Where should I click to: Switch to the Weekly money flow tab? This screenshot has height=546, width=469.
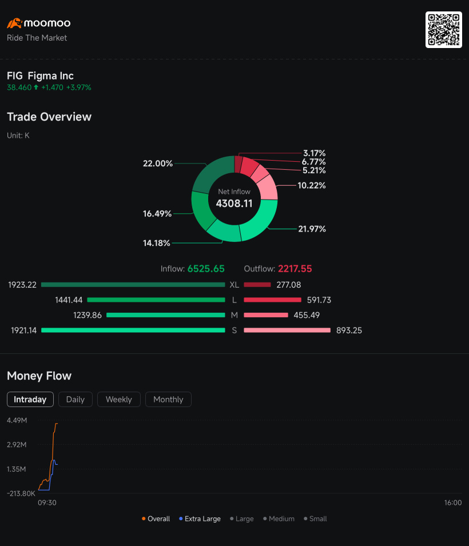pos(119,400)
